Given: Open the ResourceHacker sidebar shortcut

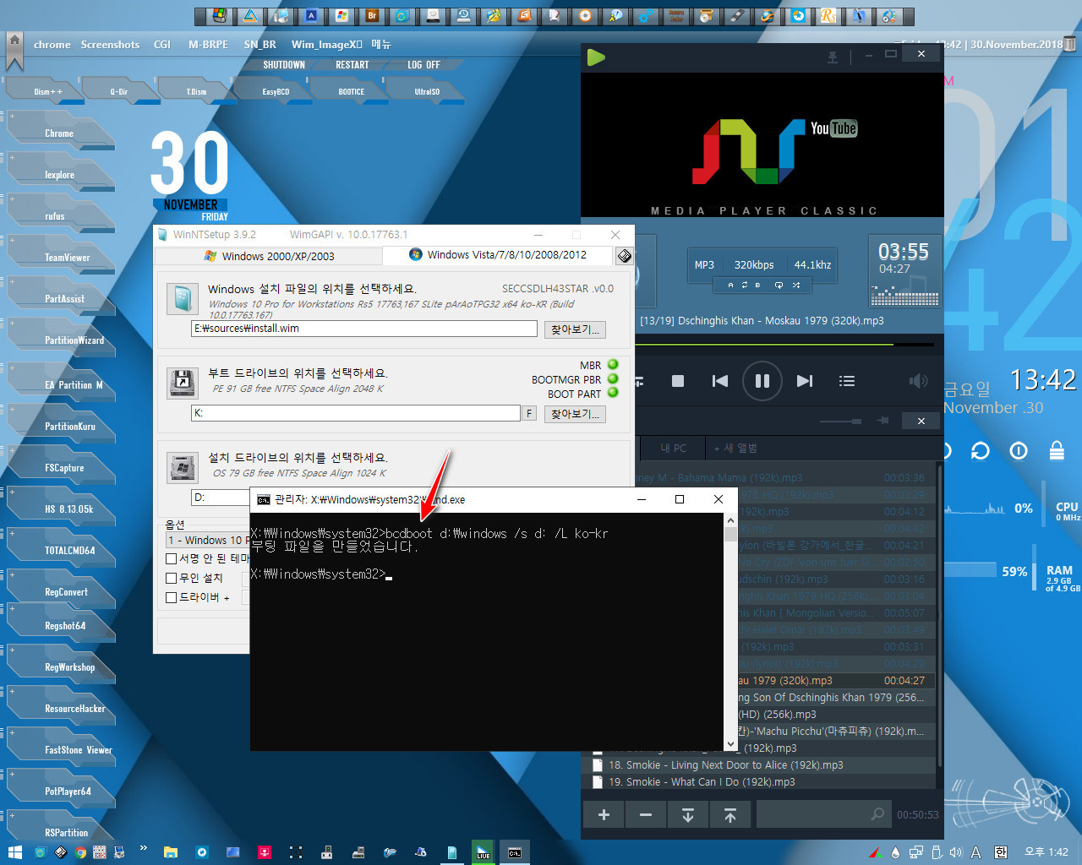Looking at the screenshot, I should 75,709.
